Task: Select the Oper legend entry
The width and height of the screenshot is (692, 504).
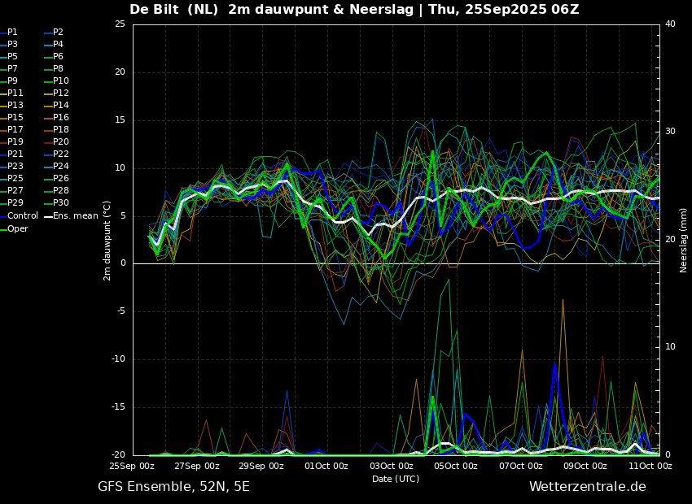Action: pyautogui.click(x=15, y=228)
